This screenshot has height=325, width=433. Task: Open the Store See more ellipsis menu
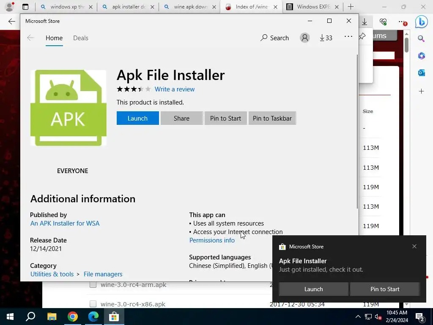click(348, 36)
